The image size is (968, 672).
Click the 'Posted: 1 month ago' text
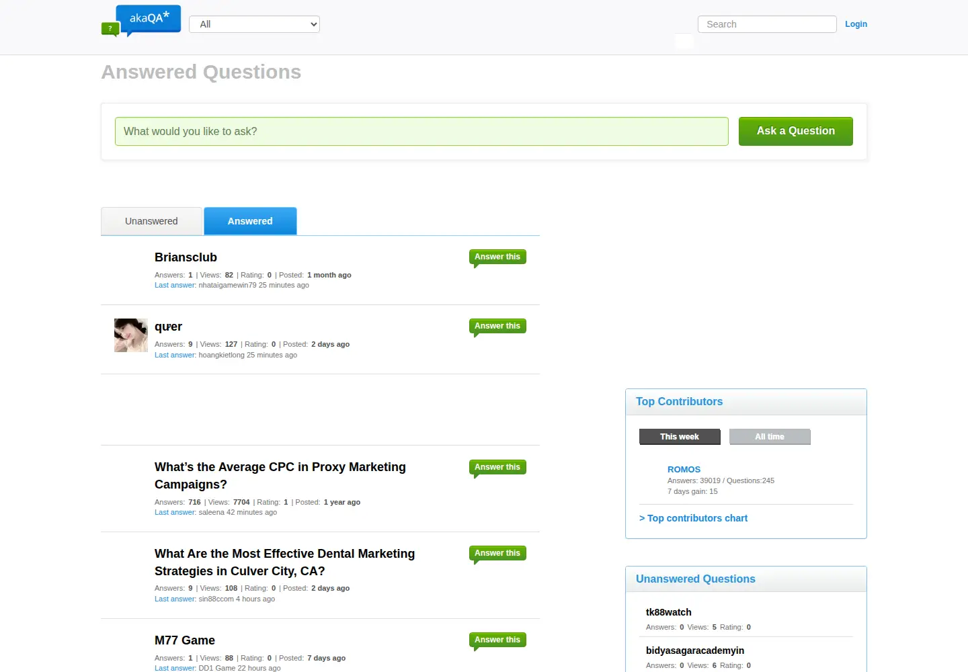[315, 275]
